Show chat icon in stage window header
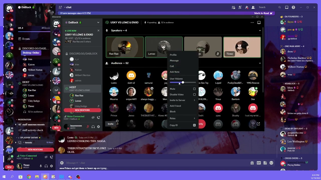Image resolution: width=321 pixels, height=180 pixels. tap(259, 22)
